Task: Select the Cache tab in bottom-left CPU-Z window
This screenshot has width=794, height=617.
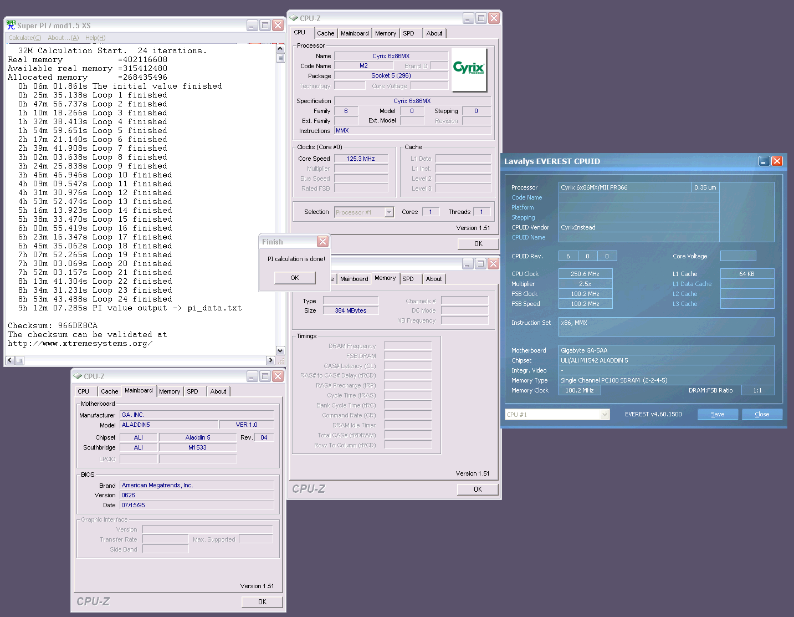Action: click(110, 391)
